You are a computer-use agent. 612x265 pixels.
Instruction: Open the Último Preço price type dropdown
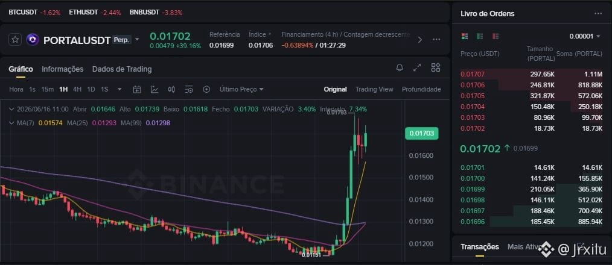241,89
